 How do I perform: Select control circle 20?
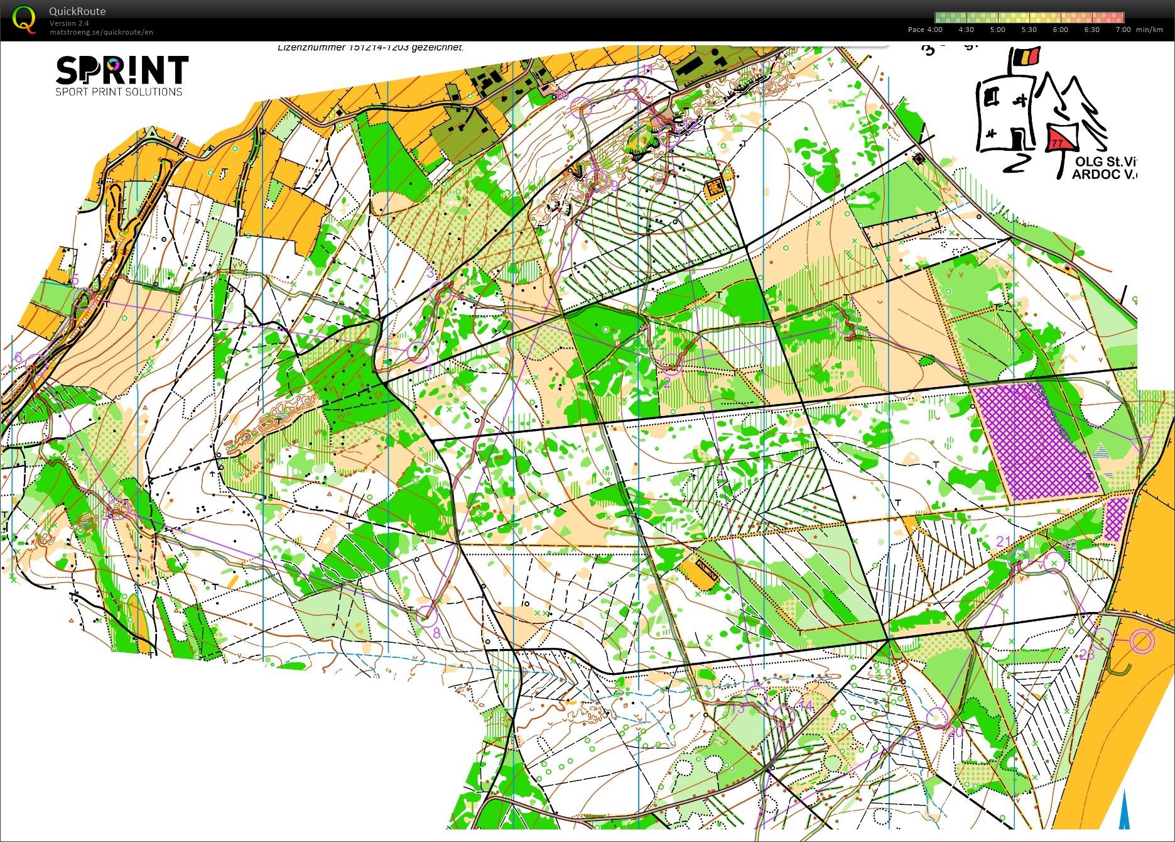pyautogui.click(x=937, y=717)
